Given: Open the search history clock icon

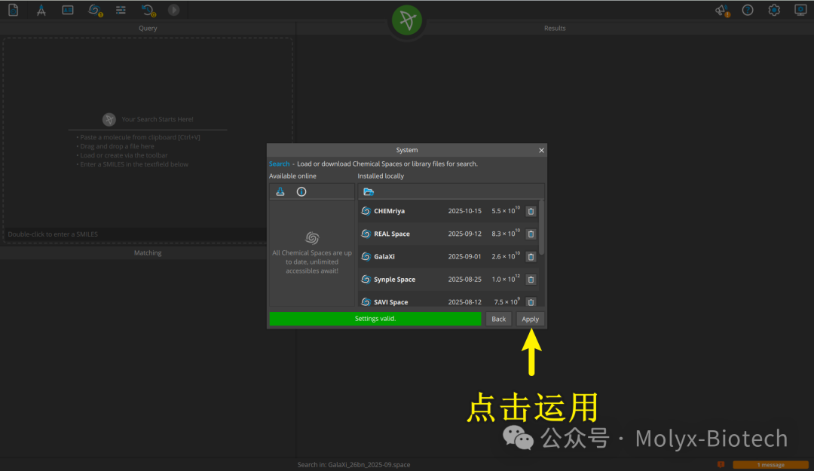Looking at the screenshot, I should click(x=148, y=10).
